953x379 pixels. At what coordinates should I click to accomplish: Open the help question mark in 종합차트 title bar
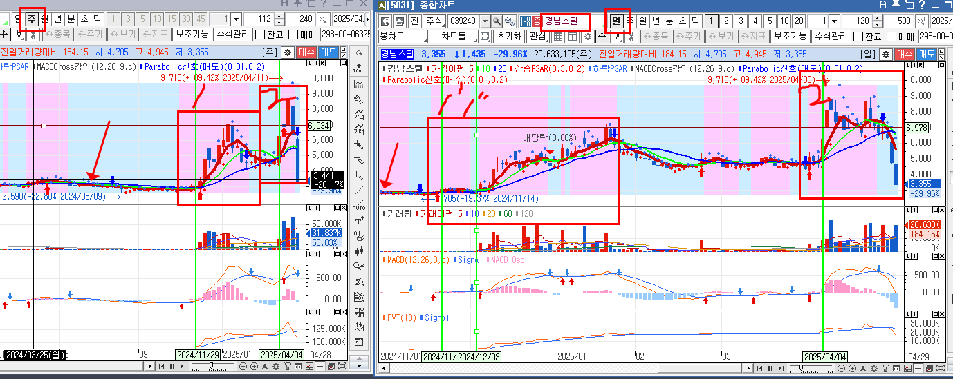[921, 5]
